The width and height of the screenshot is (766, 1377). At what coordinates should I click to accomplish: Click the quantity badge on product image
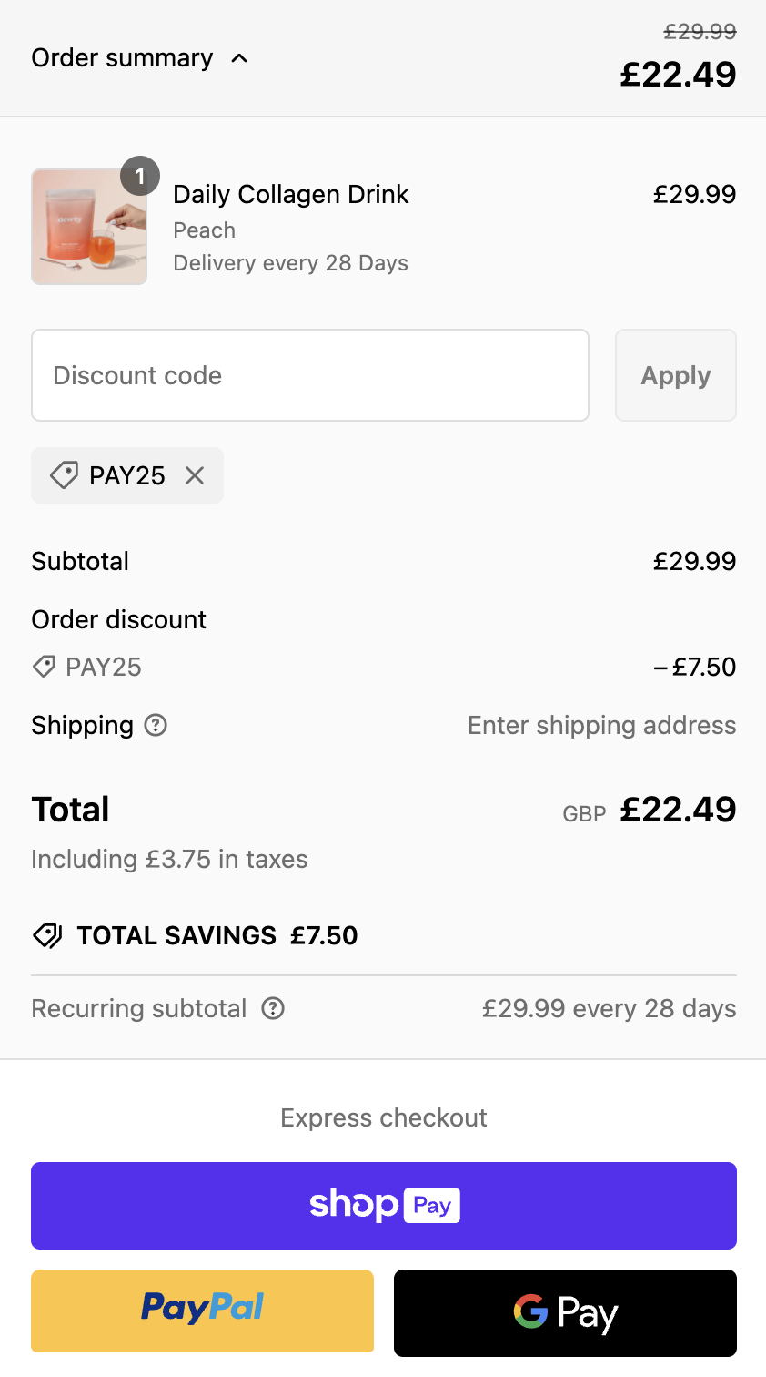pyautogui.click(x=140, y=176)
